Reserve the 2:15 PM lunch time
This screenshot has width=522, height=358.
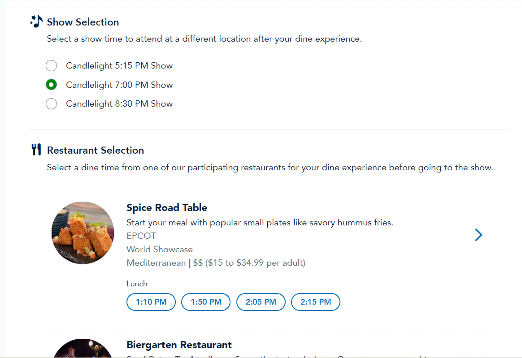pyautogui.click(x=316, y=302)
